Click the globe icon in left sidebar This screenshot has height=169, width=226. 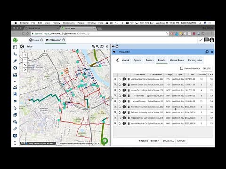coord(15,68)
